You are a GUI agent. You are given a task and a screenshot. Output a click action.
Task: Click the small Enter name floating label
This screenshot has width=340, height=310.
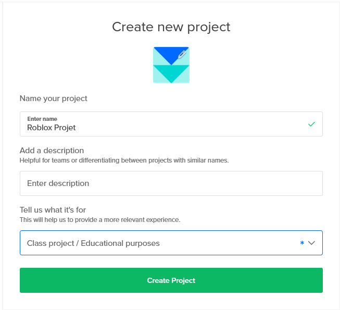pos(42,119)
